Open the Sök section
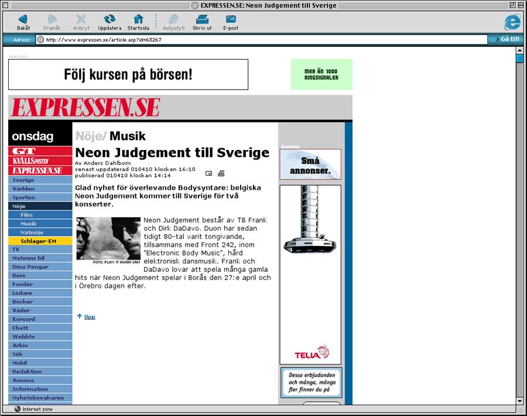This screenshot has width=527, height=416. coord(40,354)
